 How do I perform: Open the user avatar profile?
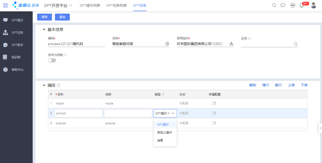[x=314, y=6]
